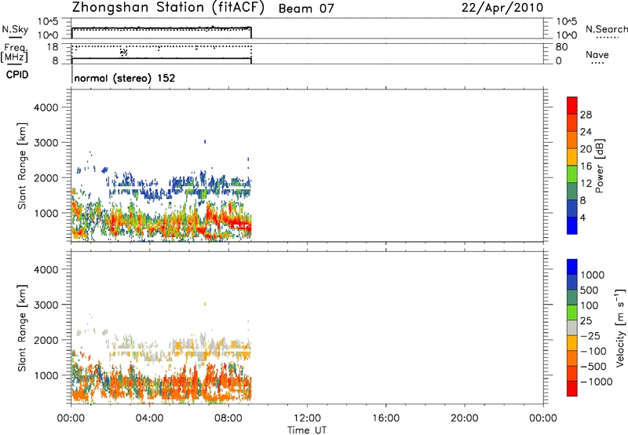628x435 pixels.
Task: Click the 'Freq. [MHz]' label
Action: click(14, 53)
